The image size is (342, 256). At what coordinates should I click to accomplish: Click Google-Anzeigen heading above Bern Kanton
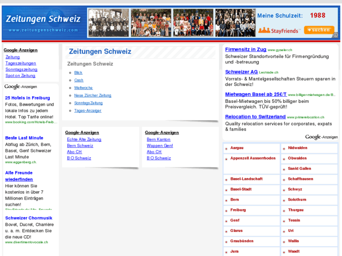(162, 132)
